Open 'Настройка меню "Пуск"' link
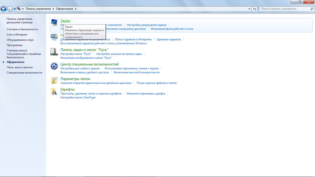 tap(76, 54)
